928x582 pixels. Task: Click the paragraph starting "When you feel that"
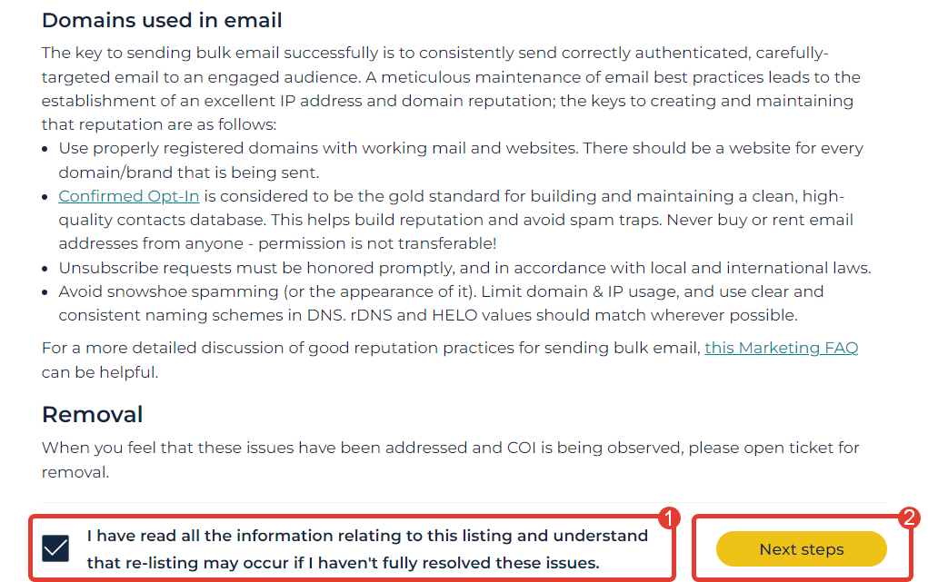(x=451, y=459)
